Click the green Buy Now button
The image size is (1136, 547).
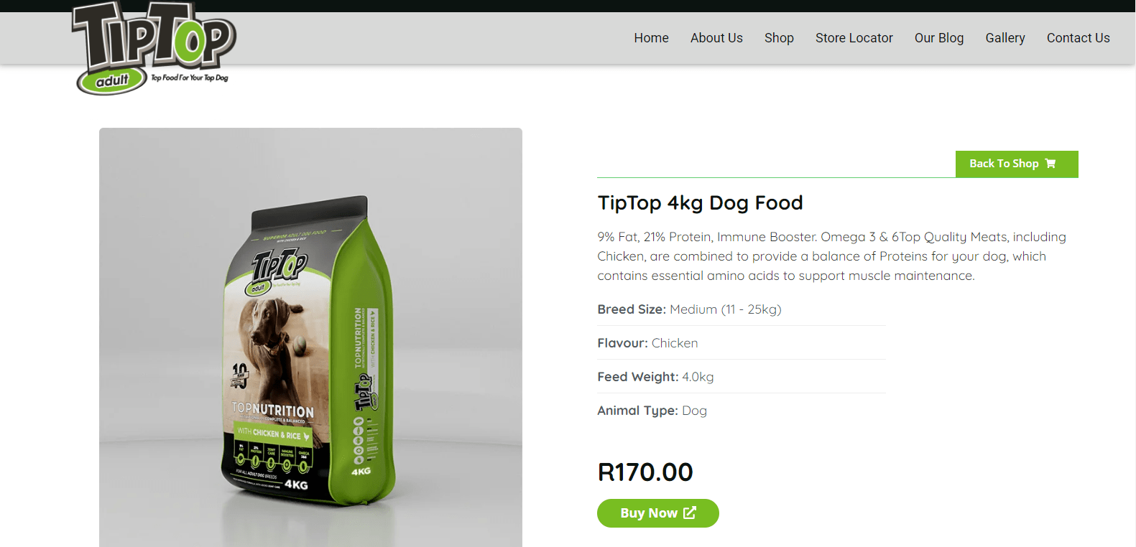(x=657, y=513)
